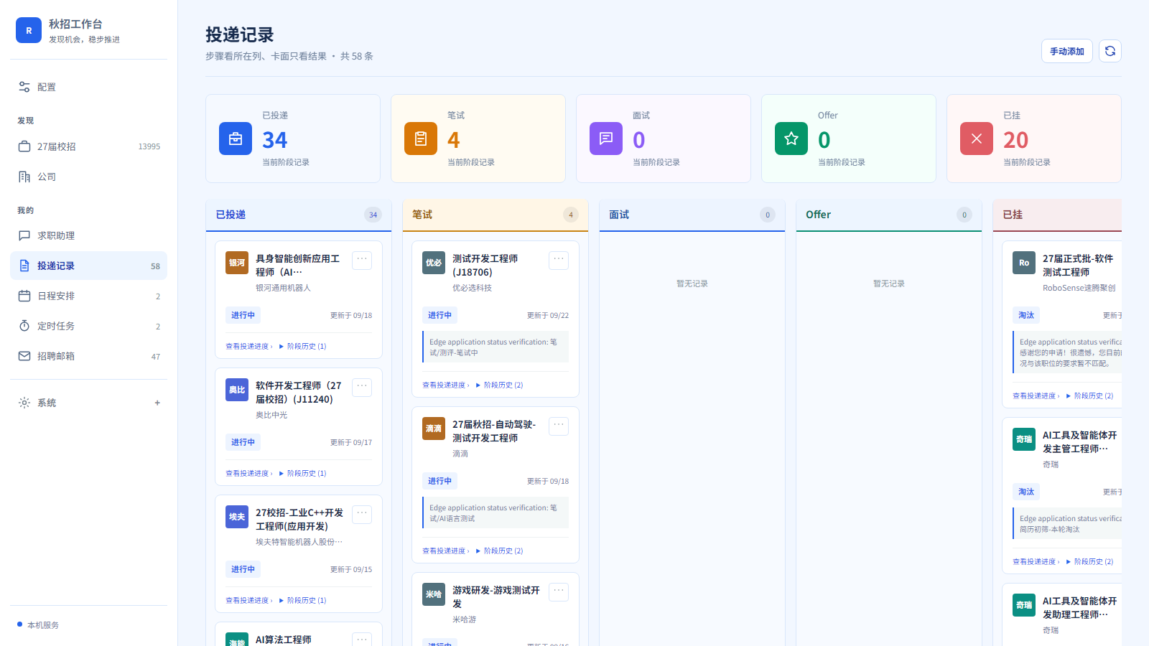1149x646 pixels.
Task: Open 查看投递进度 on 优必选科技 card
Action: pos(445,385)
